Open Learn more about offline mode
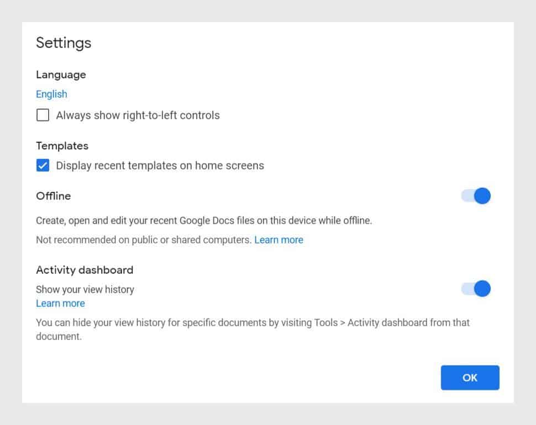Viewport: 536px width, 425px height. [278, 240]
